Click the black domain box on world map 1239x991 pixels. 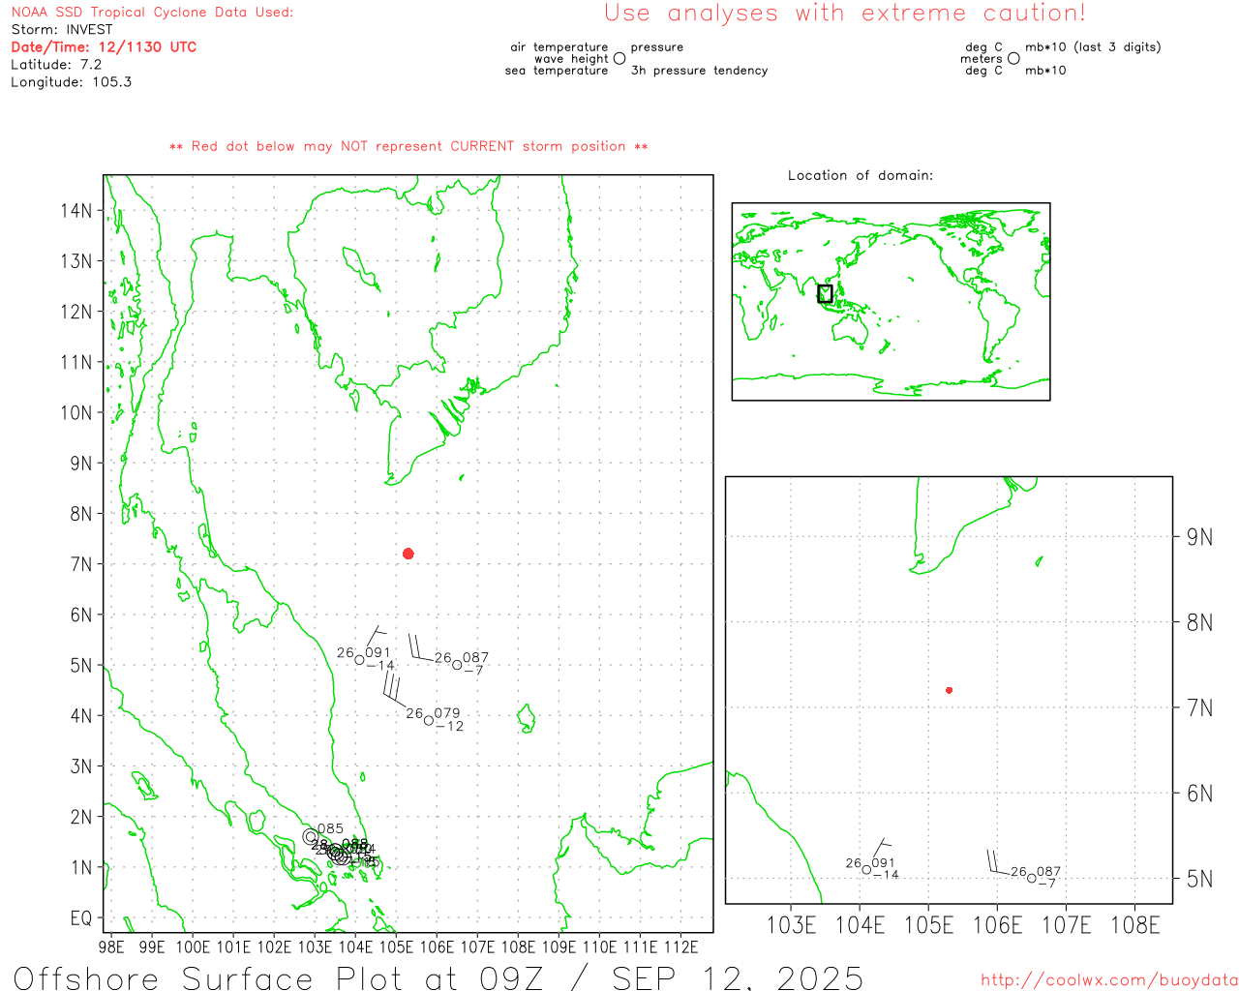[825, 293]
